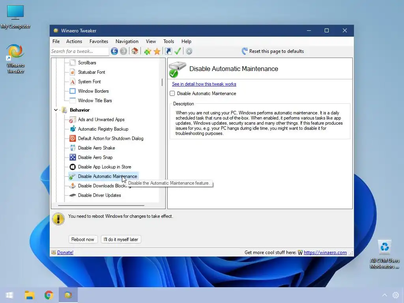Open the Winaero Tweaker desktop shortcut
The height and width of the screenshot is (303, 404).
click(x=15, y=59)
